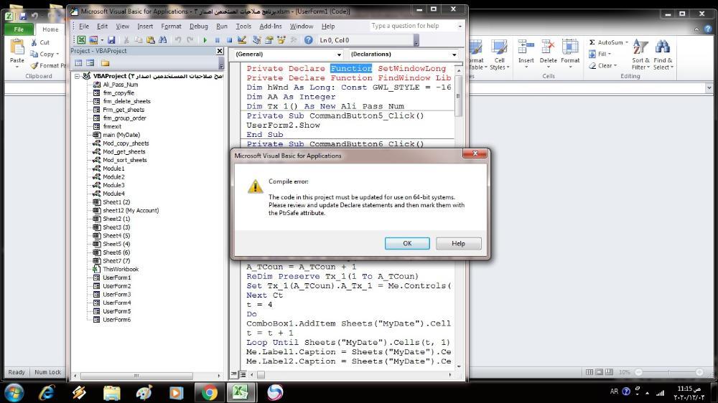This screenshot has height=403, width=718.
Task: Open the (General) object dropdown
Action: (339, 54)
